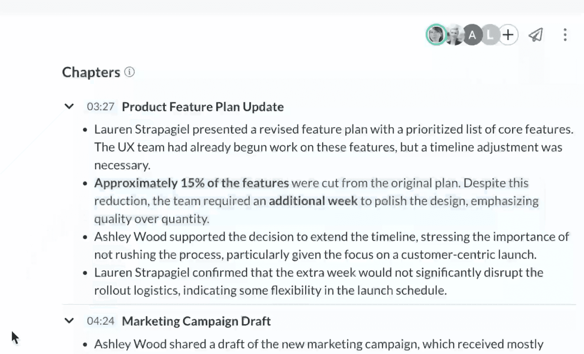The image size is (584, 354).
Task: Jump to the 04:24 timestamp
Action: (100, 321)
